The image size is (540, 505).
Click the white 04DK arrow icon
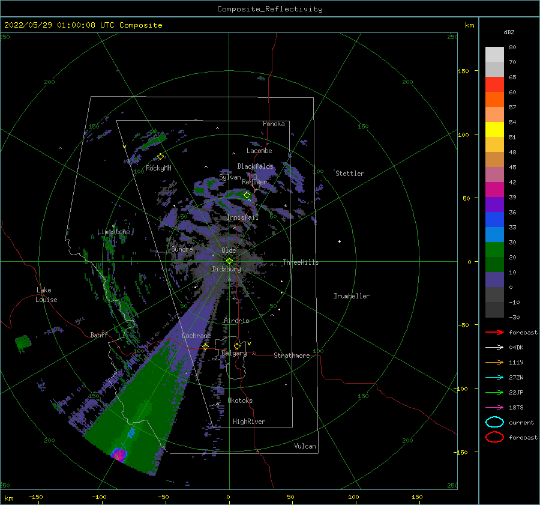point(494,347)
